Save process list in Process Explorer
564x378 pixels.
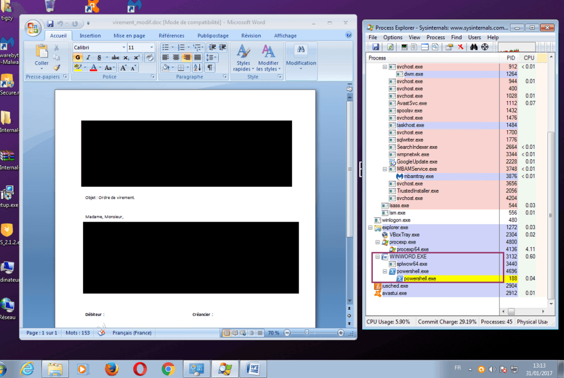[375, 47]
